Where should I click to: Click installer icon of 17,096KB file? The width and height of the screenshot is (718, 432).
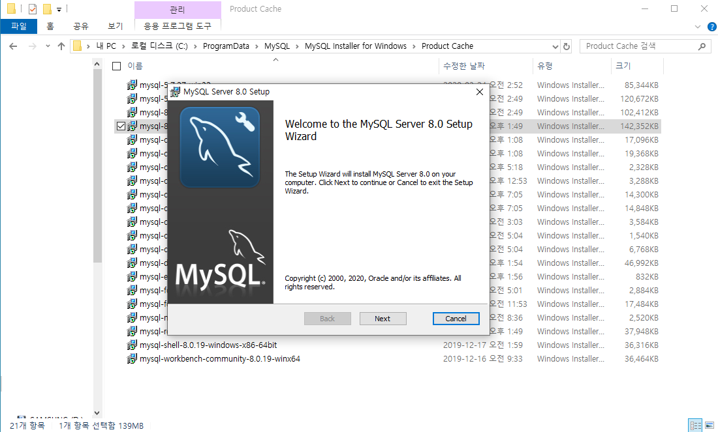(132, 140)
